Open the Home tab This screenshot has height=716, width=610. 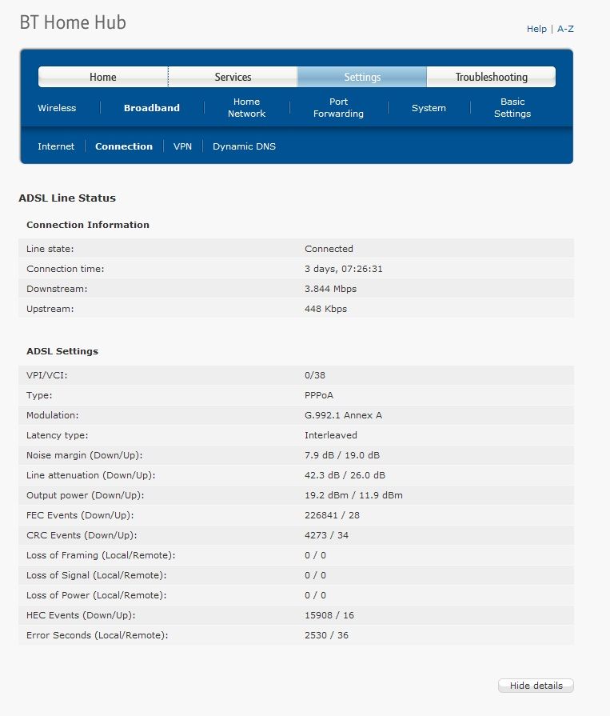tap(103, 77)
